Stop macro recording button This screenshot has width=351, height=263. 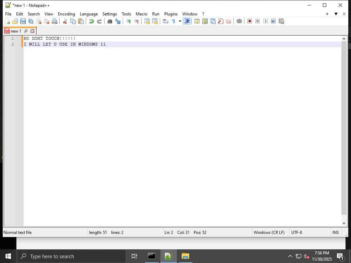tap(257, 21)
